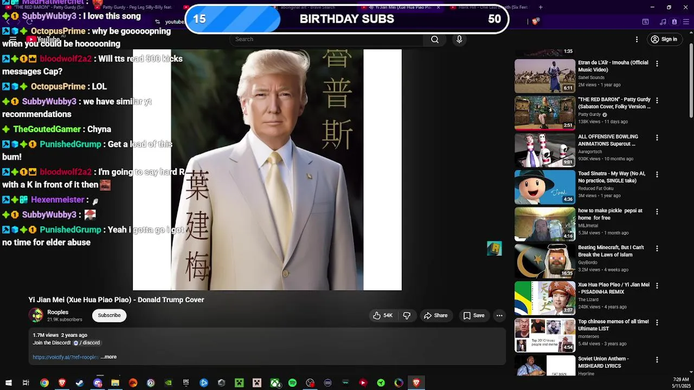
Task: Expand the description with ...more
Action: point(108,357)
